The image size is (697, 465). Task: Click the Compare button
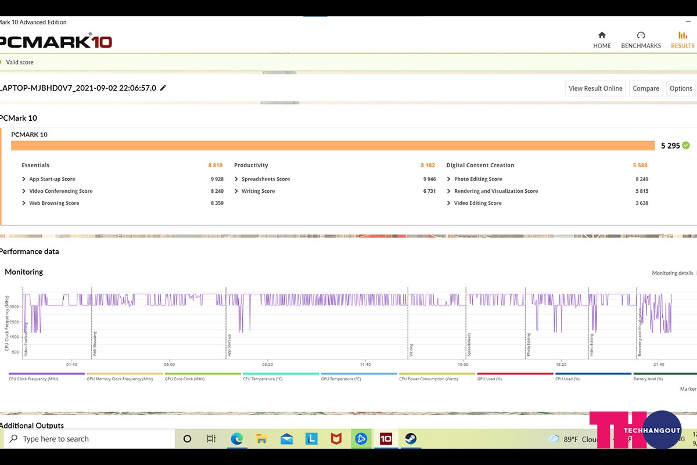646,88
